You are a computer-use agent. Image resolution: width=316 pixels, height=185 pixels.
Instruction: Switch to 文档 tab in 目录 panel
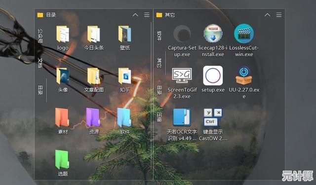(x=40, y=63)
